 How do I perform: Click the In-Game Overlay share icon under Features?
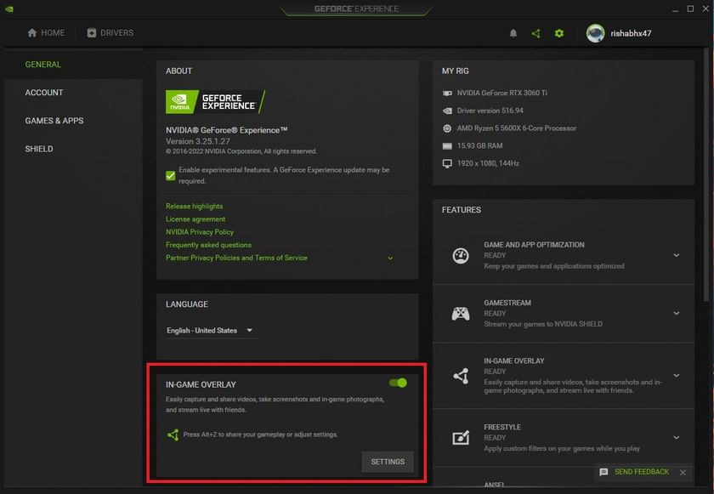[x=460, y=376]
